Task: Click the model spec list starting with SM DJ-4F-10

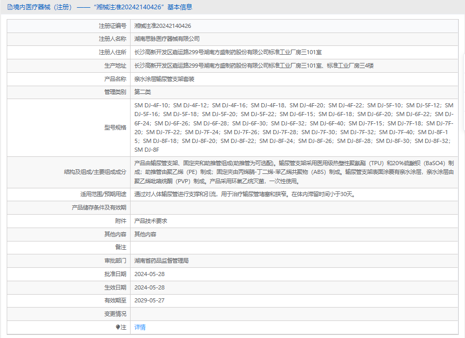Action: tap(294, 127)
